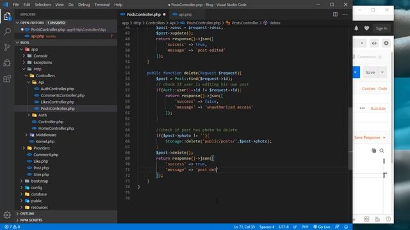Image resolution: width=410 pixels, height=230 pixels.
Task: Open the Search view in activity bar
Action: click(7, 31)
